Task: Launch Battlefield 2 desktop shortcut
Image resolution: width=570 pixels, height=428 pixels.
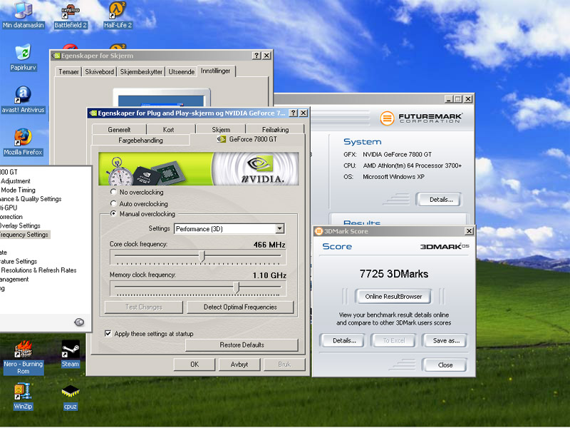Action: click(70, 15)
